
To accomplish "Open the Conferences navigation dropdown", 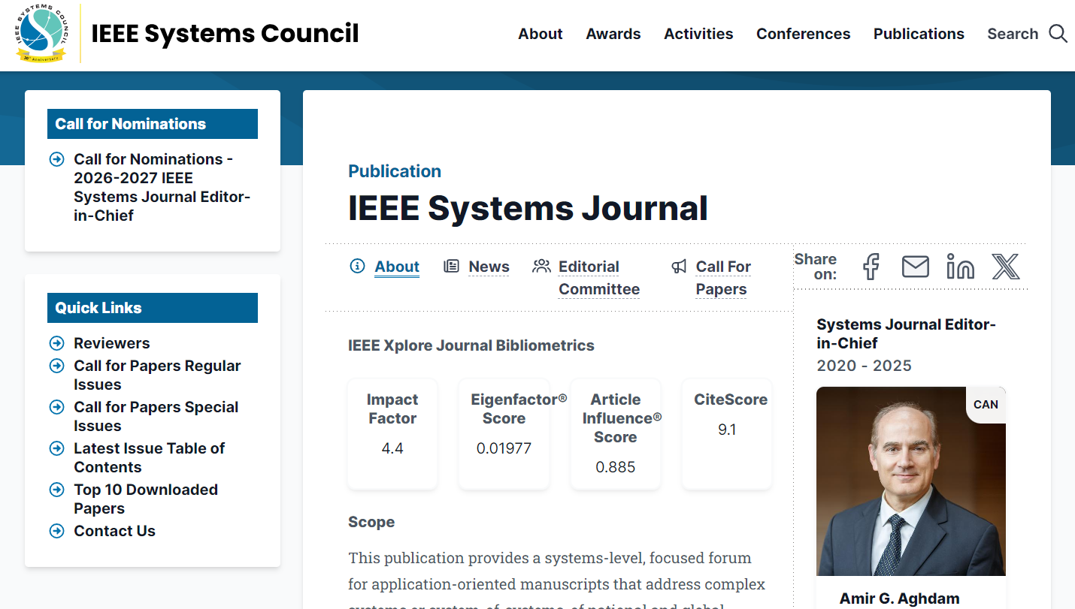I will tap(803, 34).
